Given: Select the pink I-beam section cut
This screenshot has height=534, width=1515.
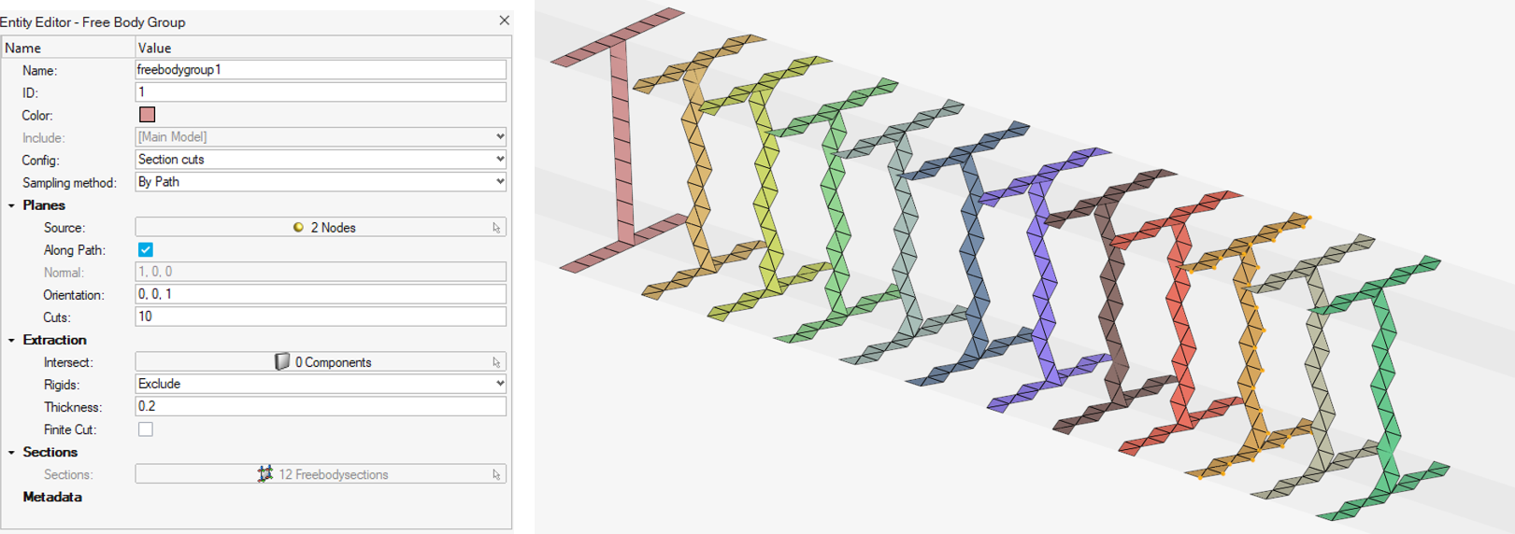Looking at the screenshot, I should [x=622, y=140].
